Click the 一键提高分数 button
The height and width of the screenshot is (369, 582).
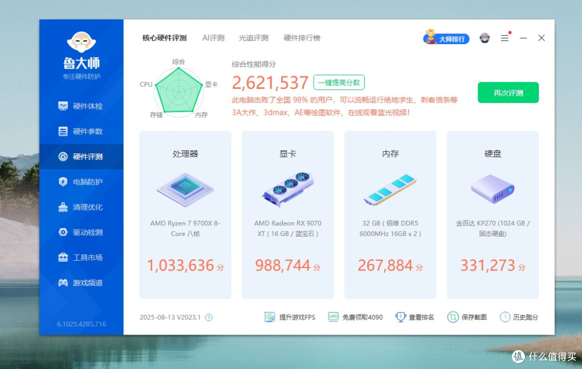[339, 82]
